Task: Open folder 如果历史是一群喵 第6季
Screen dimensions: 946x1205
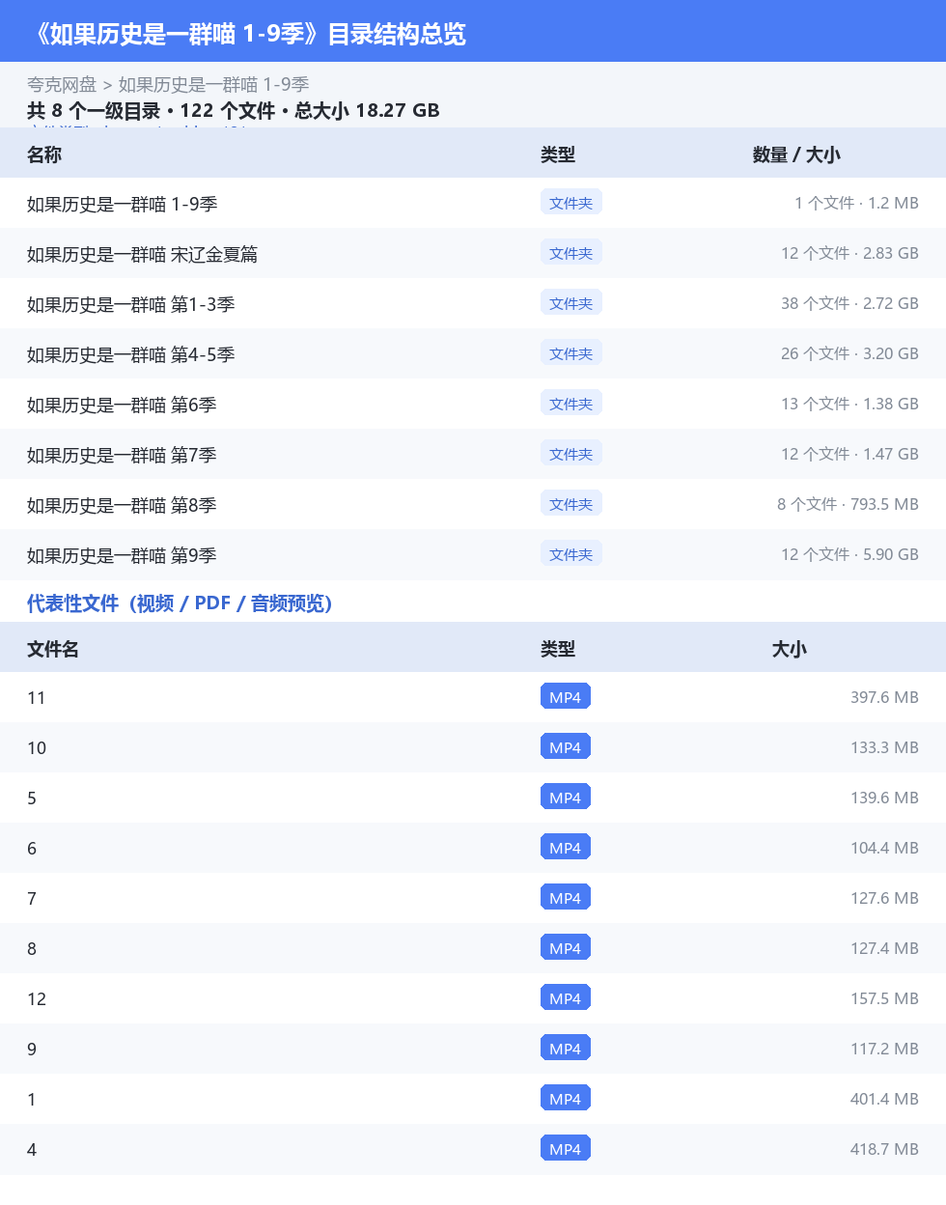Action: pos(122,405)
